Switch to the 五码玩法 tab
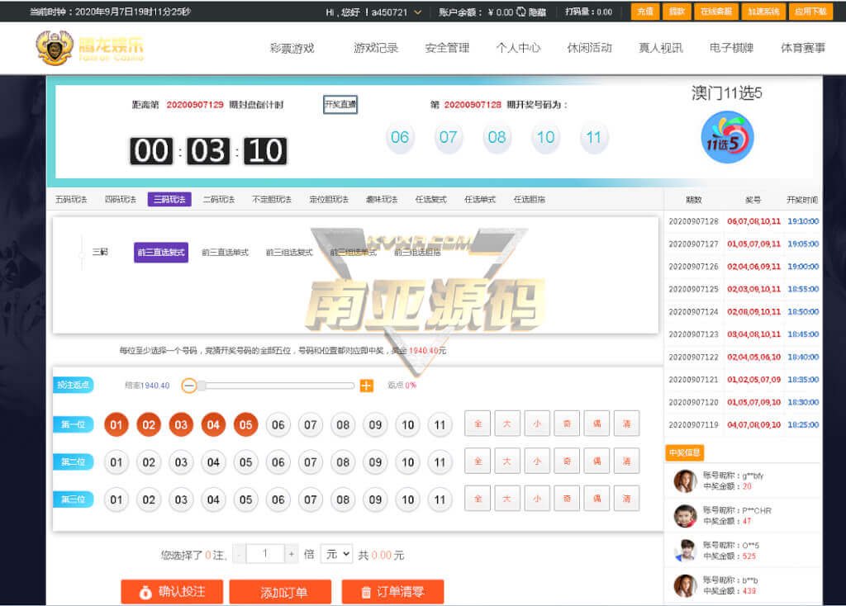The height and width of the screenshot is (606, 846). pyautogui.click(x=72, y=200)
